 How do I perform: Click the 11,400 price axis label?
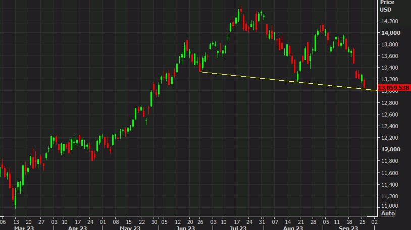click(389, 185)
